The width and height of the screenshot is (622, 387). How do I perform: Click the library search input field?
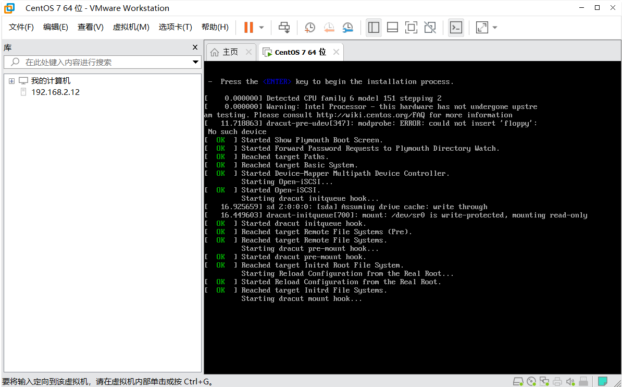[x=104, y=62]
